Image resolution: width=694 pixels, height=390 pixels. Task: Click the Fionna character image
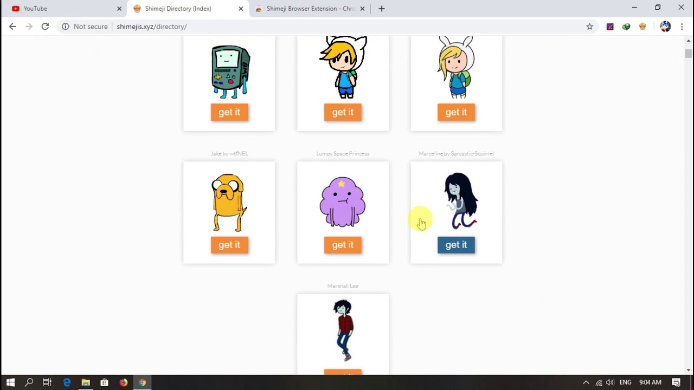point(457,68)
